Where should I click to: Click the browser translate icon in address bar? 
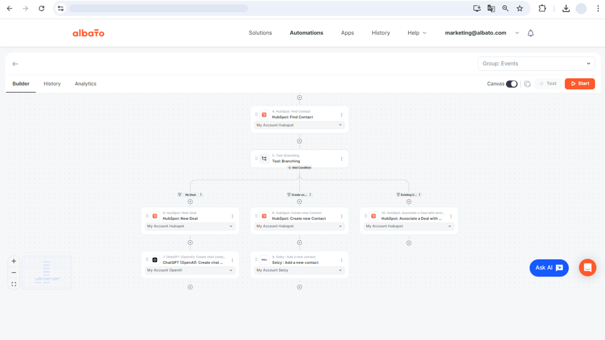pyautogui.click(x=491, y=8)
